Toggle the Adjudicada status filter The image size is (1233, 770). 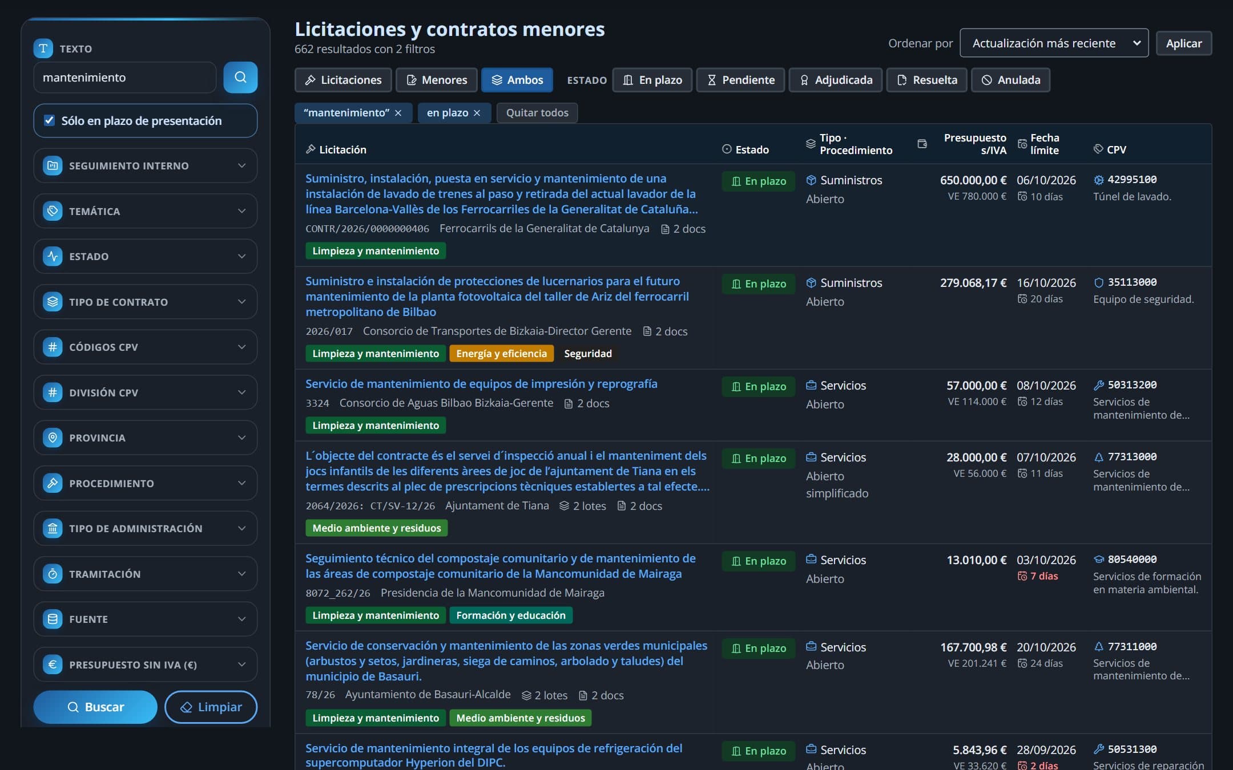pyautogui.click(x=836, y=80)
